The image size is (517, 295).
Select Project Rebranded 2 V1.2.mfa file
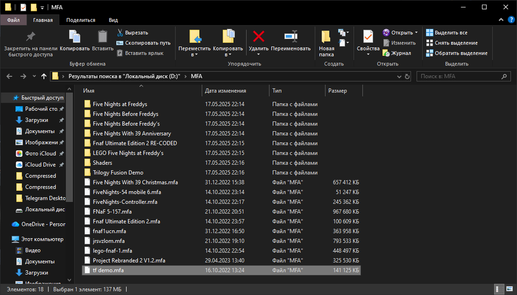[129, 261]
